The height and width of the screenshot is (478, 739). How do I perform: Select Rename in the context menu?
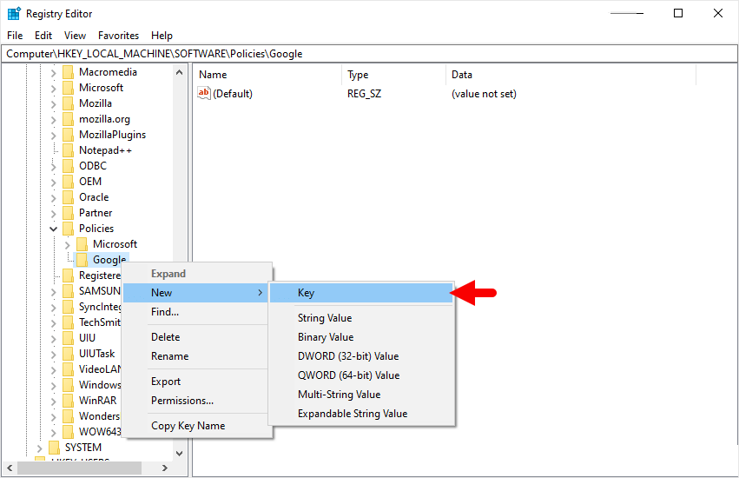tap(197, 356)
